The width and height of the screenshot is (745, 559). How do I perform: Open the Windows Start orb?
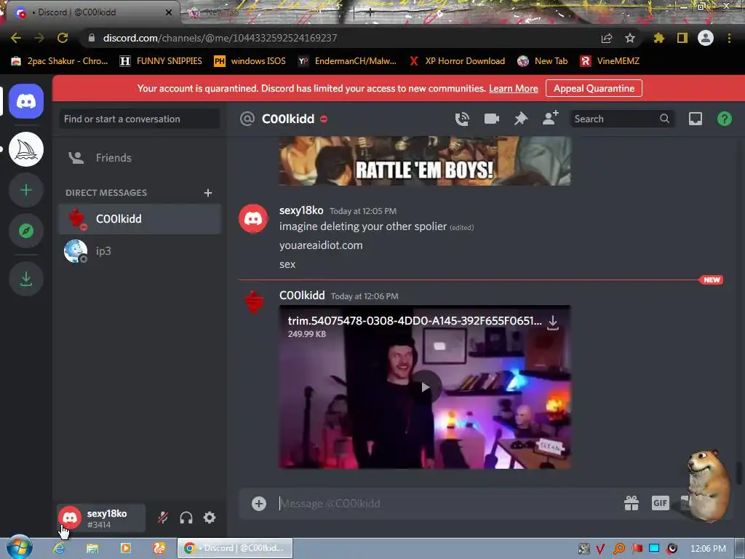pos(19,547)
